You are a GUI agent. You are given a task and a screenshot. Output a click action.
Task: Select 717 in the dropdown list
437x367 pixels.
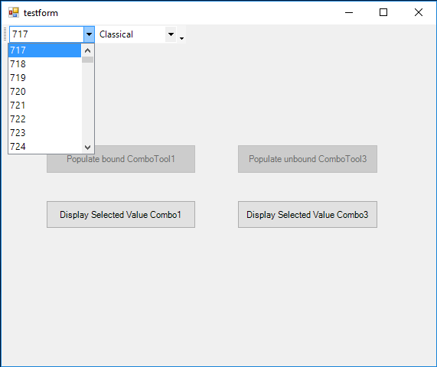click(x=44, y=50)
